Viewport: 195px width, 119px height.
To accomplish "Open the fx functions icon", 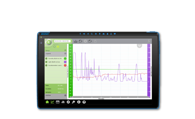I will (149, 41).
